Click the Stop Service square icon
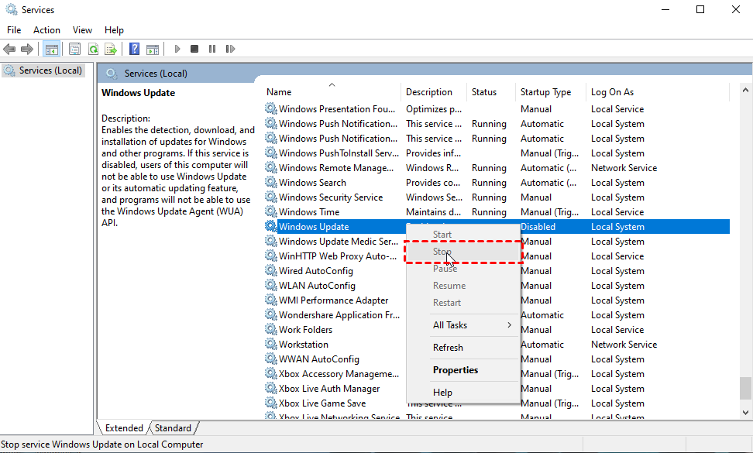This screenshot has width=753, height=453. click(194, 49)
